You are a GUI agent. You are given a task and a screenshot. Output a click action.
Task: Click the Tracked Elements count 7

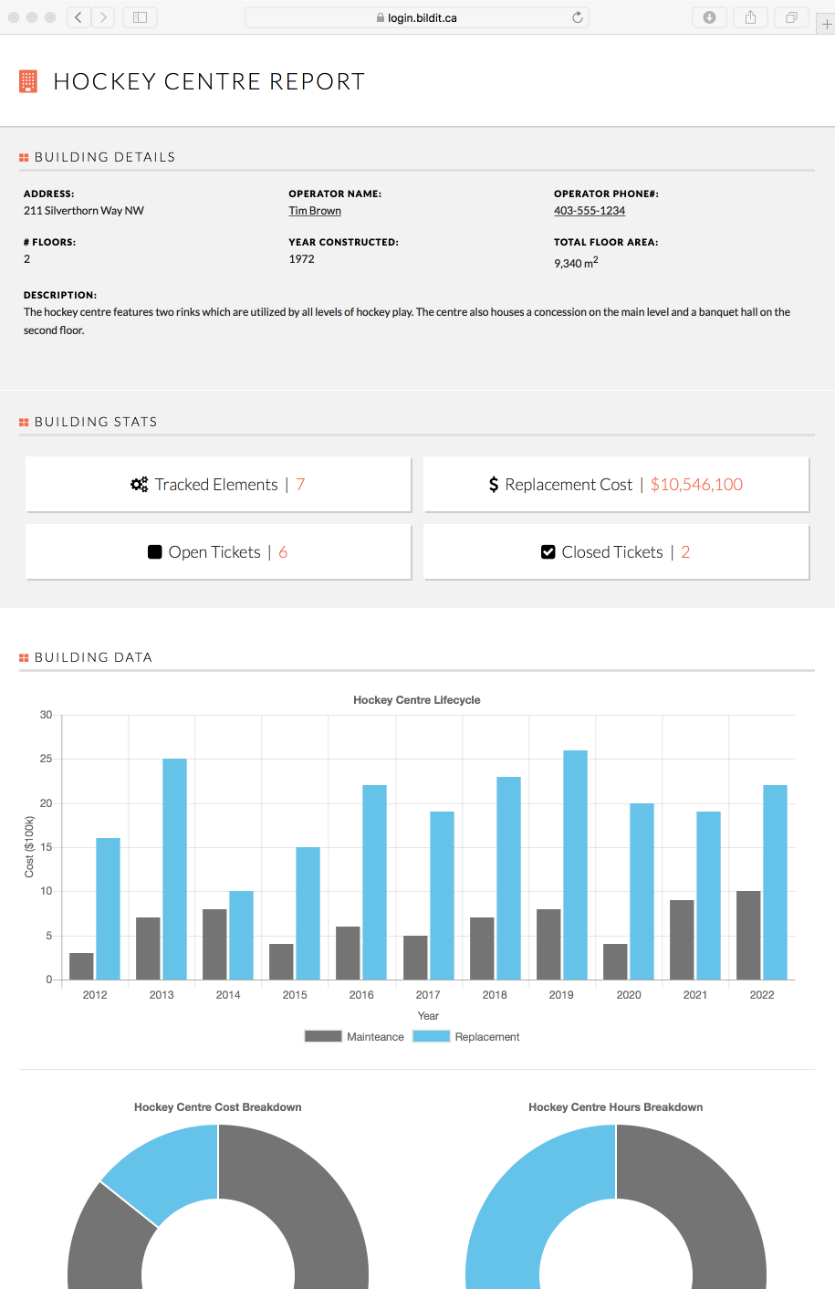(x=300, y=485)
